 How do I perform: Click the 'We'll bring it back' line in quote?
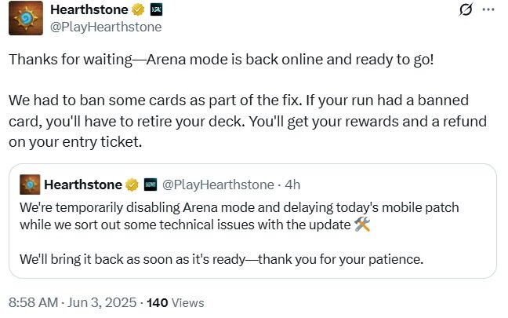click(222, 259)
